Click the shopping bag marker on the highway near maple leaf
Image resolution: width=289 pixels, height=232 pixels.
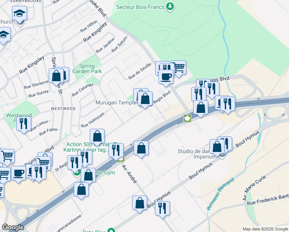point(201,108)
